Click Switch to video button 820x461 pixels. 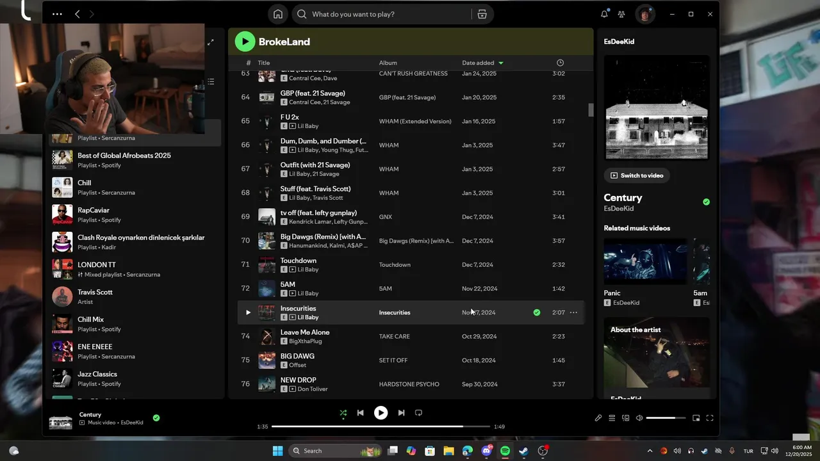point(637,175)
